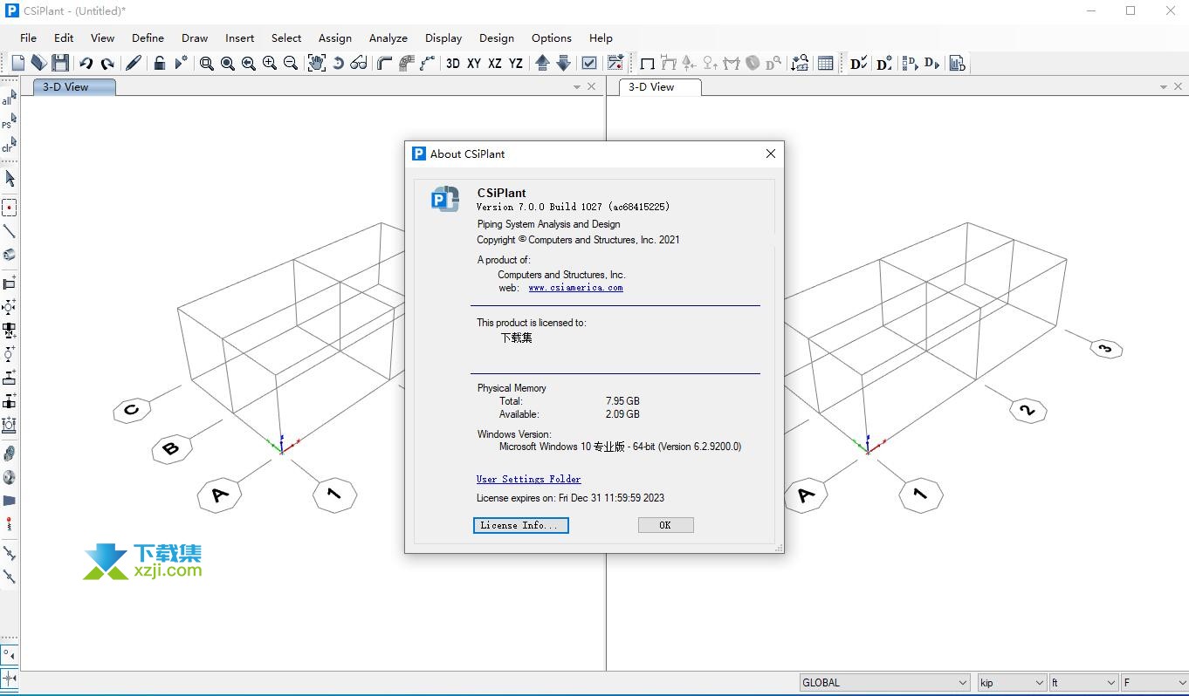
Task: Click the perspective glasses icon
Action: point(359,63)
